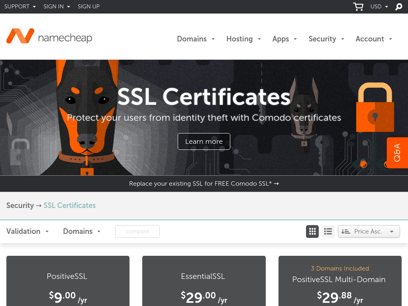The height and width of the screenshot is (306, 408).
Task: Expand the Validation filter
Action: tap(27, 231)
